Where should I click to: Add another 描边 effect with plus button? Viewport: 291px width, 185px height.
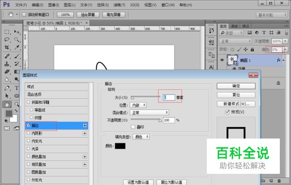85,126
